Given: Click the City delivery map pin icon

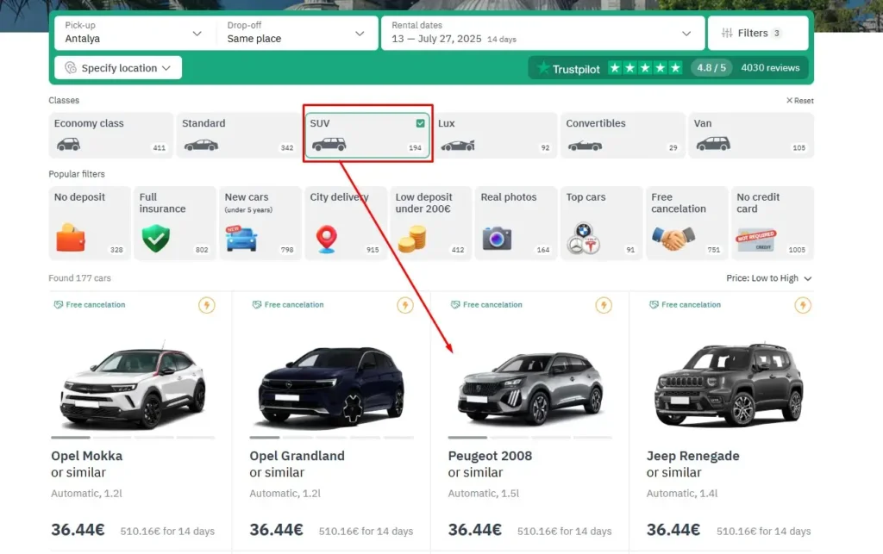Looking at the screenshot, I should click(327, 239).
